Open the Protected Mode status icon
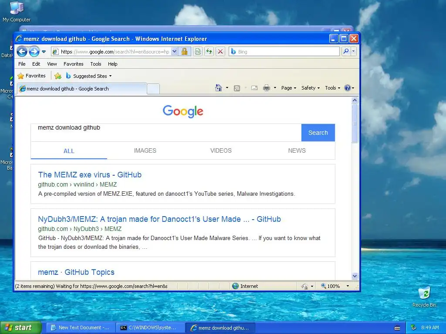This screenshot has height=334, width=446. tap(304, 286)
